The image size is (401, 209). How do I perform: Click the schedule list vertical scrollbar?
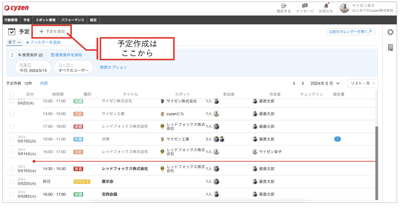[376, 163]
